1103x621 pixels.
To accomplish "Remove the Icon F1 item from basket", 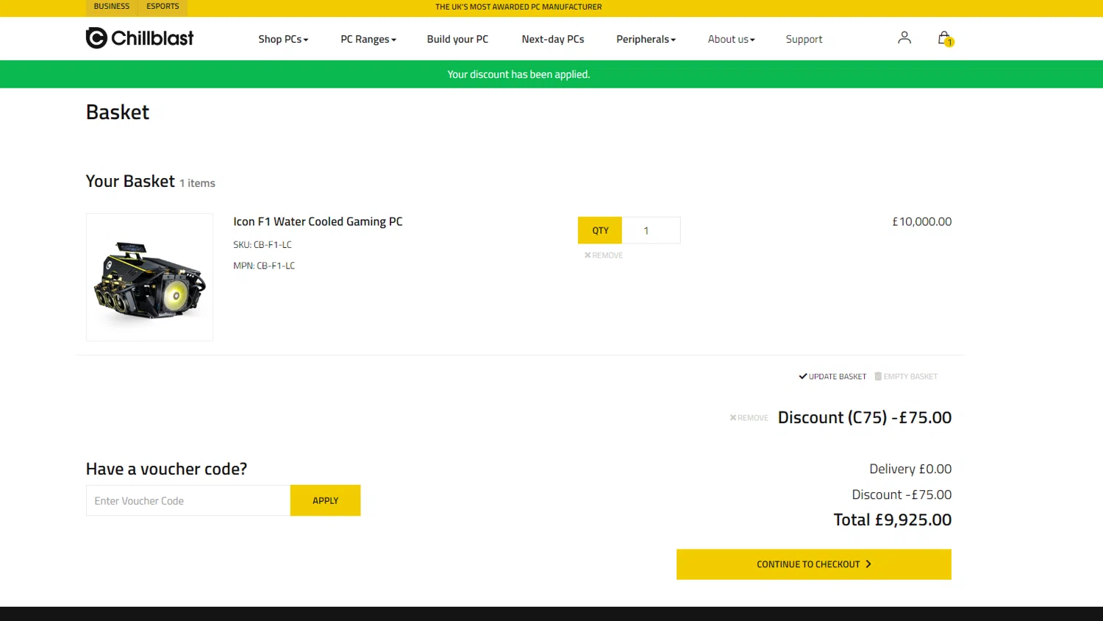I will pos(603,255).
